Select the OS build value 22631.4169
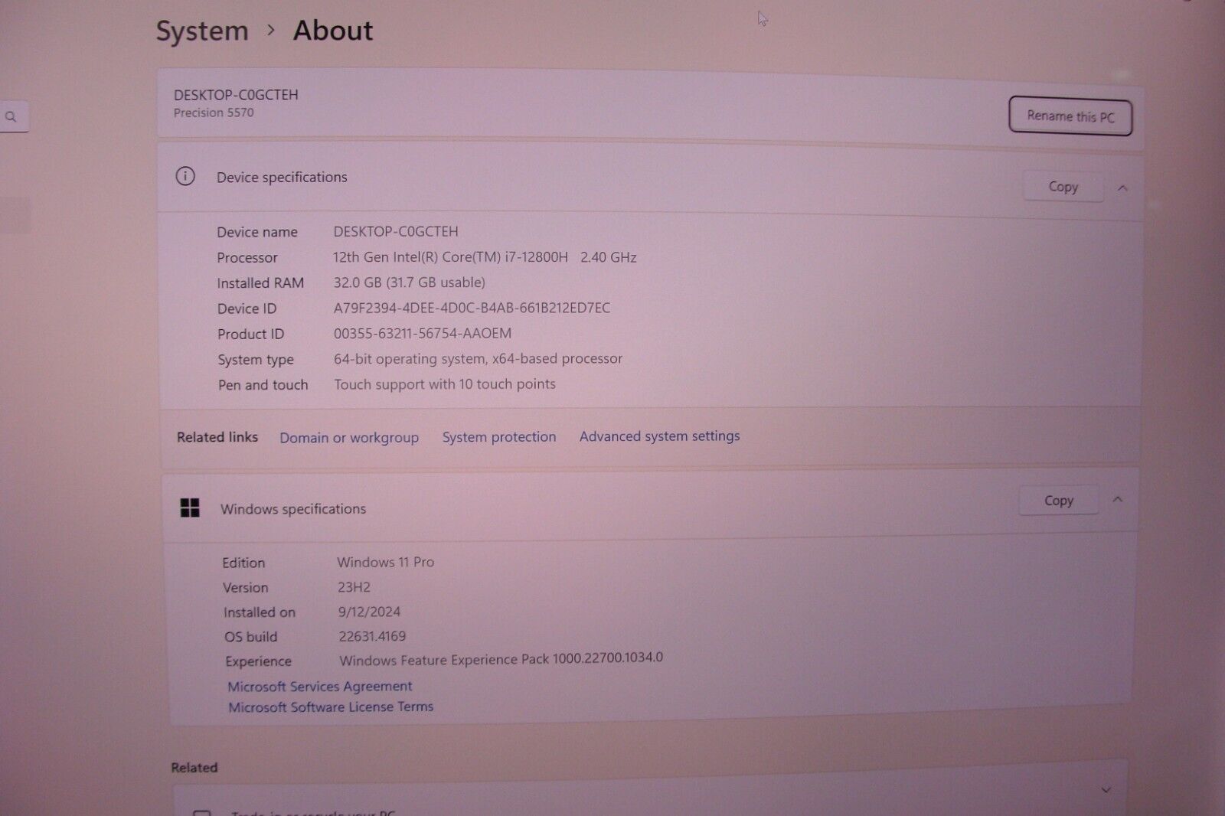This screenshot has height=816, width=1225. click(x=373, y=636)
